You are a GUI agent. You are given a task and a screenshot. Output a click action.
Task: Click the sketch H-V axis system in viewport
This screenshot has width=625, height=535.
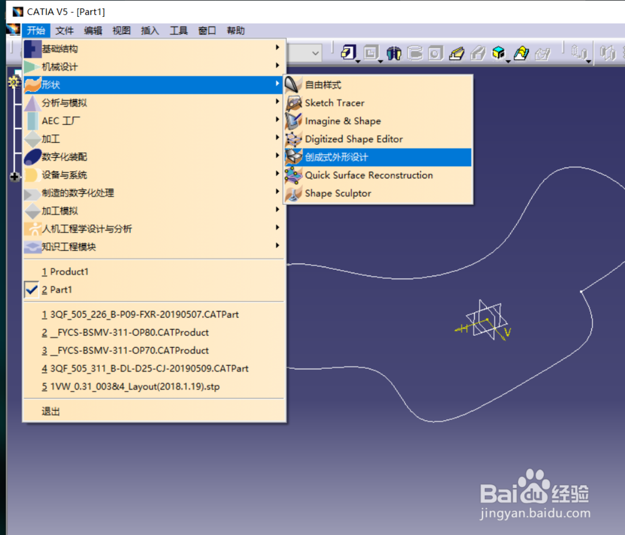point(484,320)
